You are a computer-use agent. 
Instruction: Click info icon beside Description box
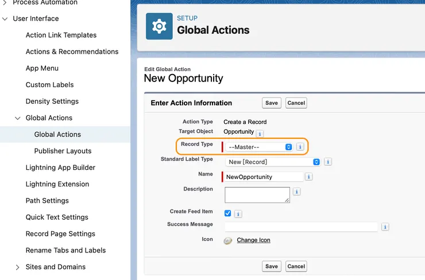[x=296, y=192]
